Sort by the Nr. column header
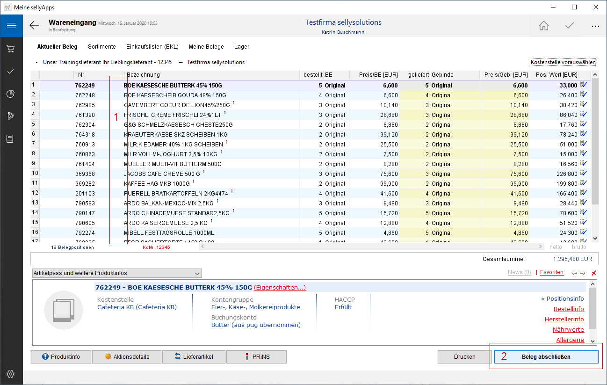Screen dimensions: 607x385 pos(82,75)
